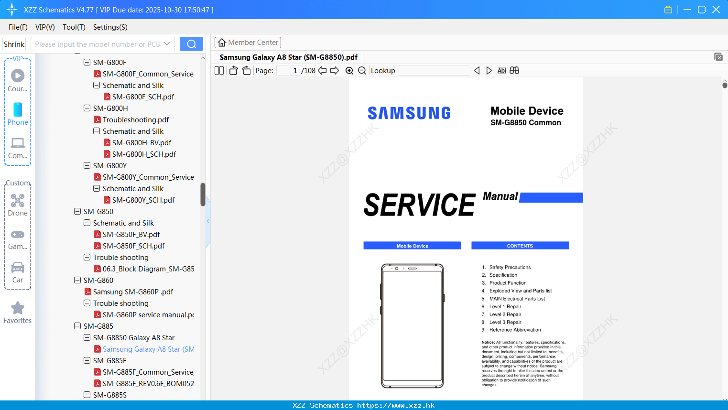Collapse the SM-G860 Trouble shooting folder
Image resolution: width=728 pixels, height=410 pixels.
coord(87,303)
